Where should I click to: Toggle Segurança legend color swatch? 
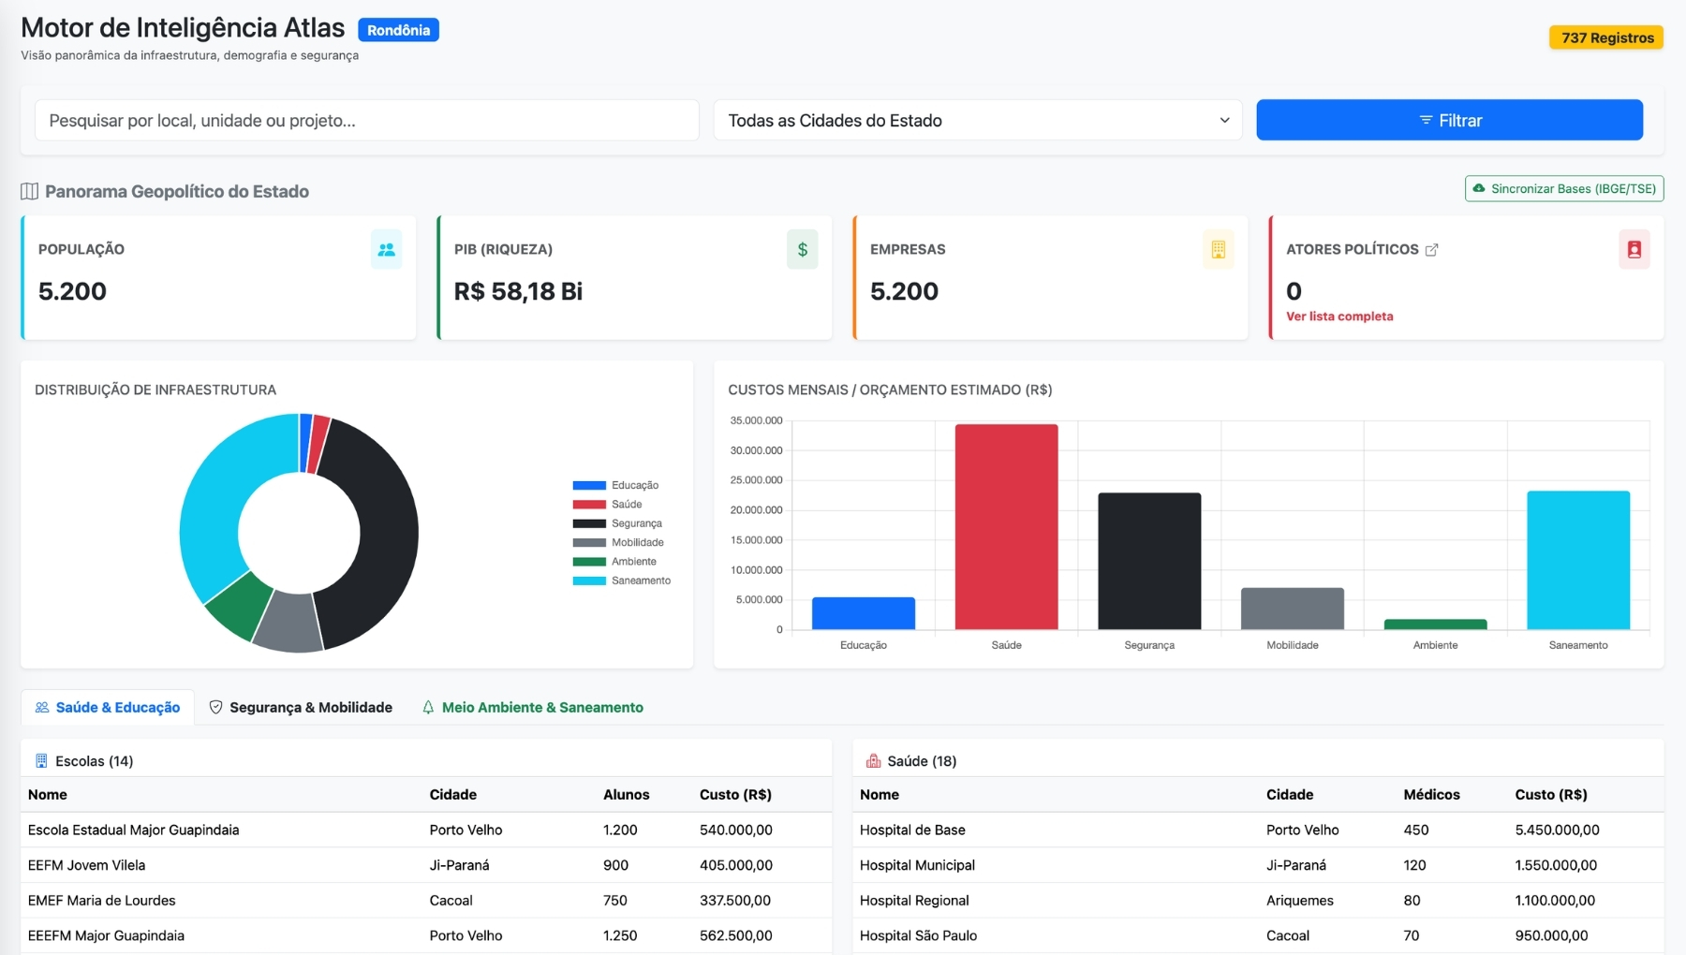(x=589, y=523)
